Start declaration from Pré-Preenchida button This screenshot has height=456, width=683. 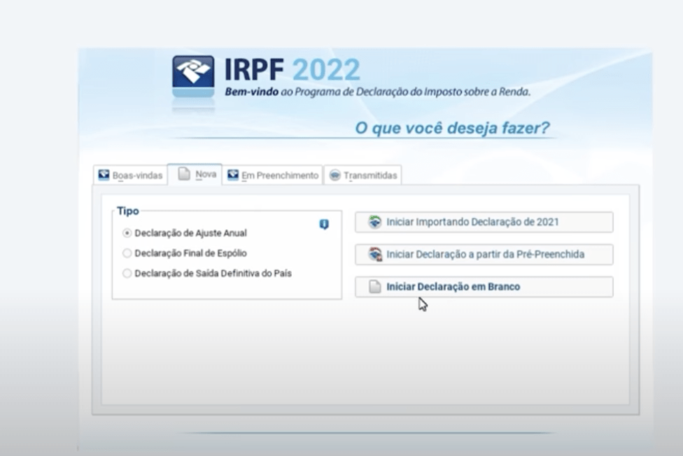click(484, 255)
